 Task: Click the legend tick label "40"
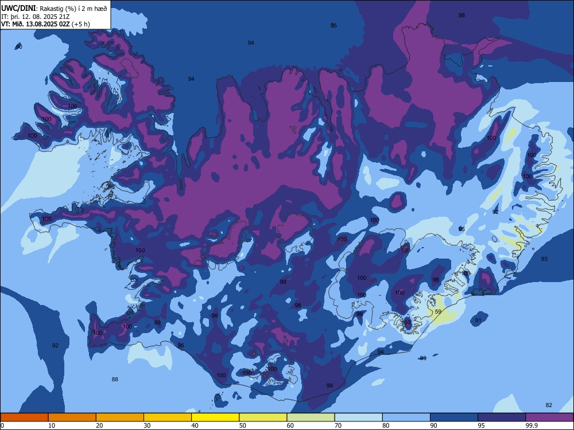pyautogui.click(x=195, y=425)
